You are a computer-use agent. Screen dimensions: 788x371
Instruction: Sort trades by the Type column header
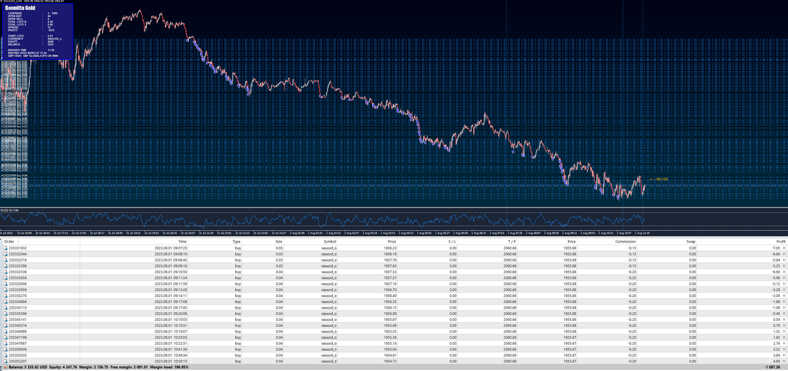pyautogui.click(x=236, y=241)
